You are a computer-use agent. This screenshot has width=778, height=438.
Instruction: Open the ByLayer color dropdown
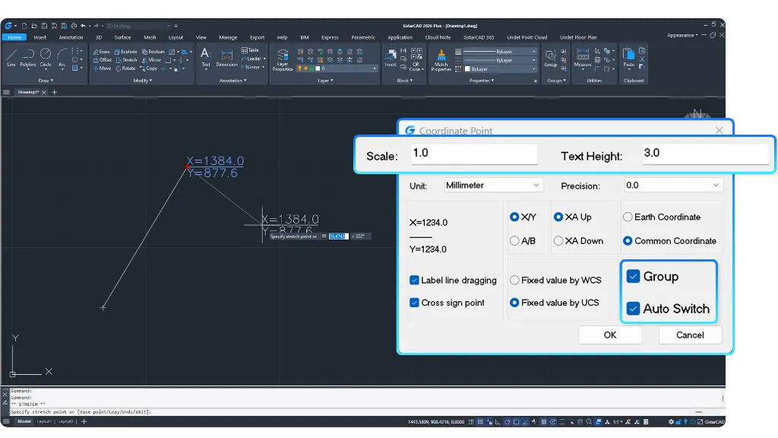[x=500, y=69]
